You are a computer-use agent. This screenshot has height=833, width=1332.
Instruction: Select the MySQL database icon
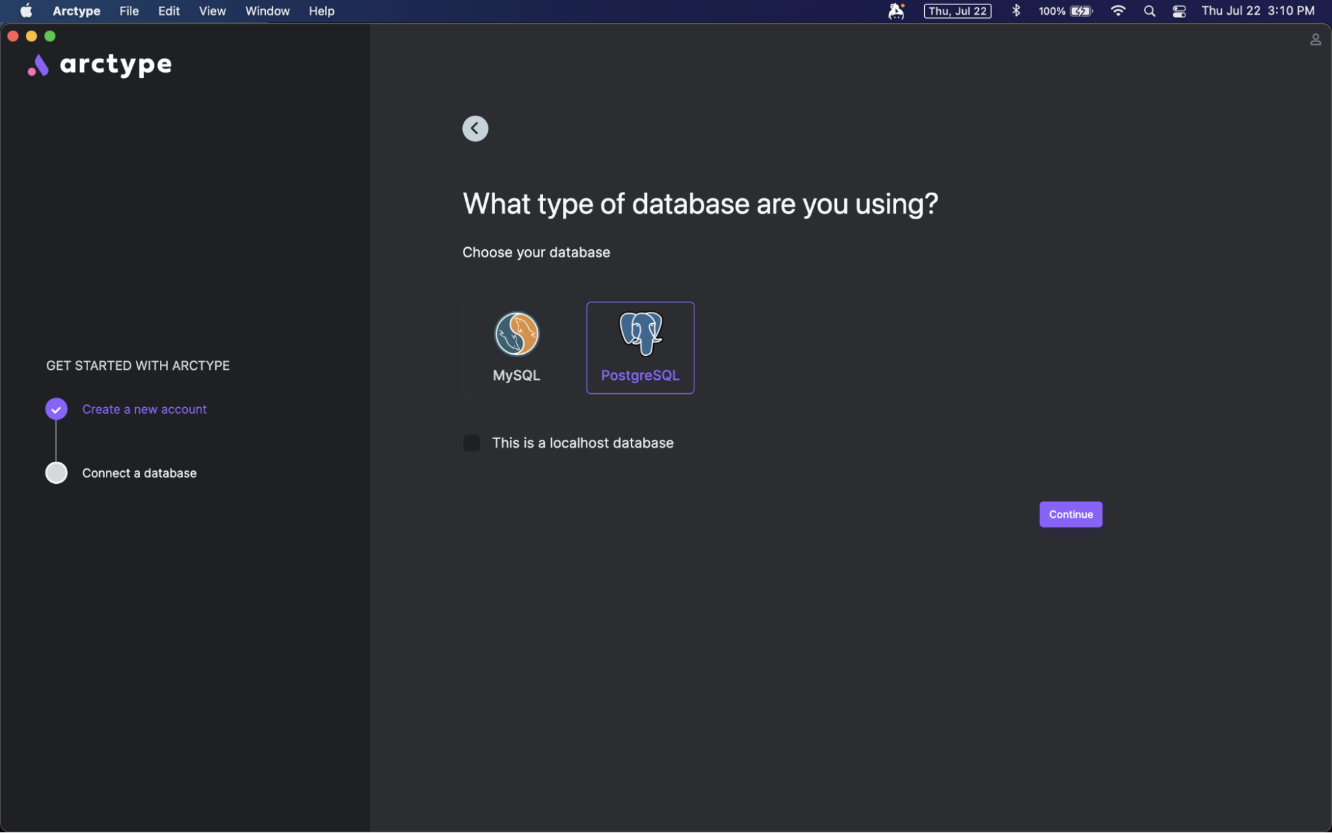tap(516, 335)
